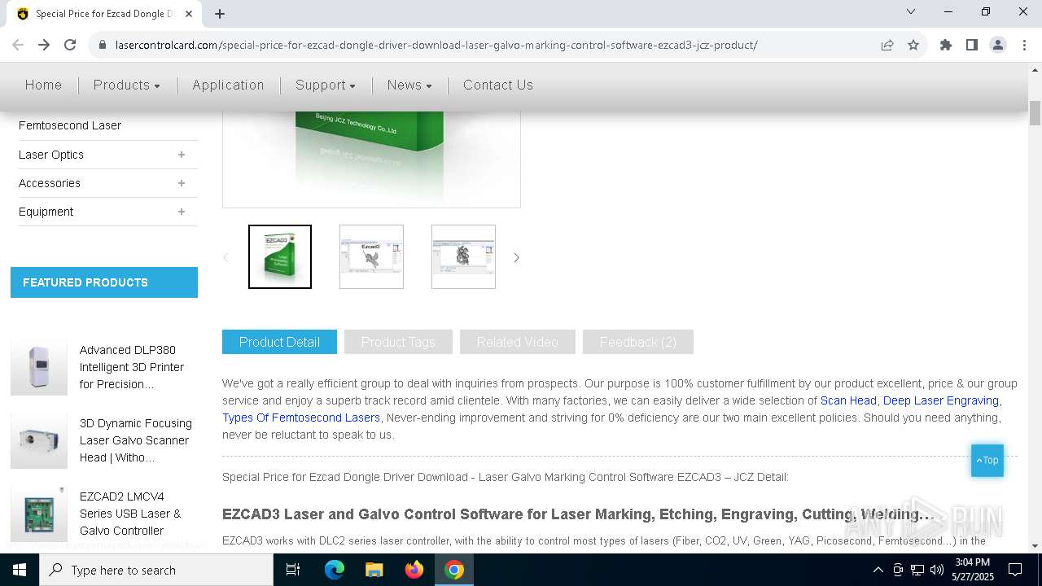This screenshot has width=1042, height=586.
Task: Switch to Related Video tab
Action: click(518, 342)
